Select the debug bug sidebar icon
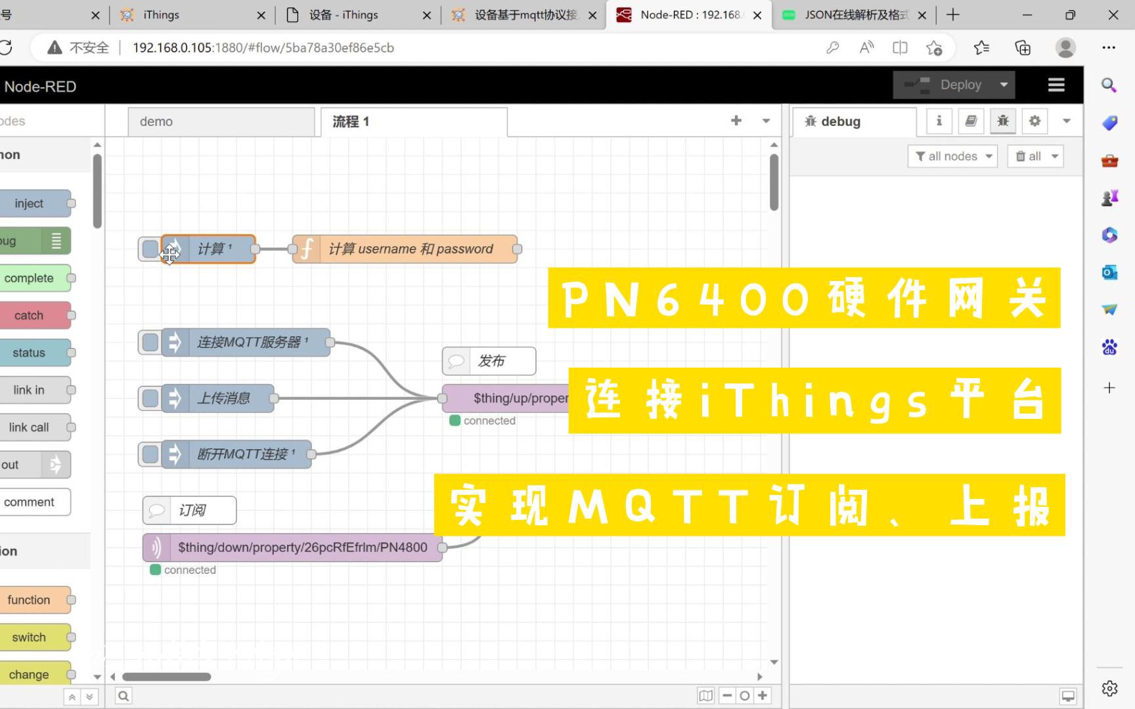1135x709 pixels. [1003, 121]
